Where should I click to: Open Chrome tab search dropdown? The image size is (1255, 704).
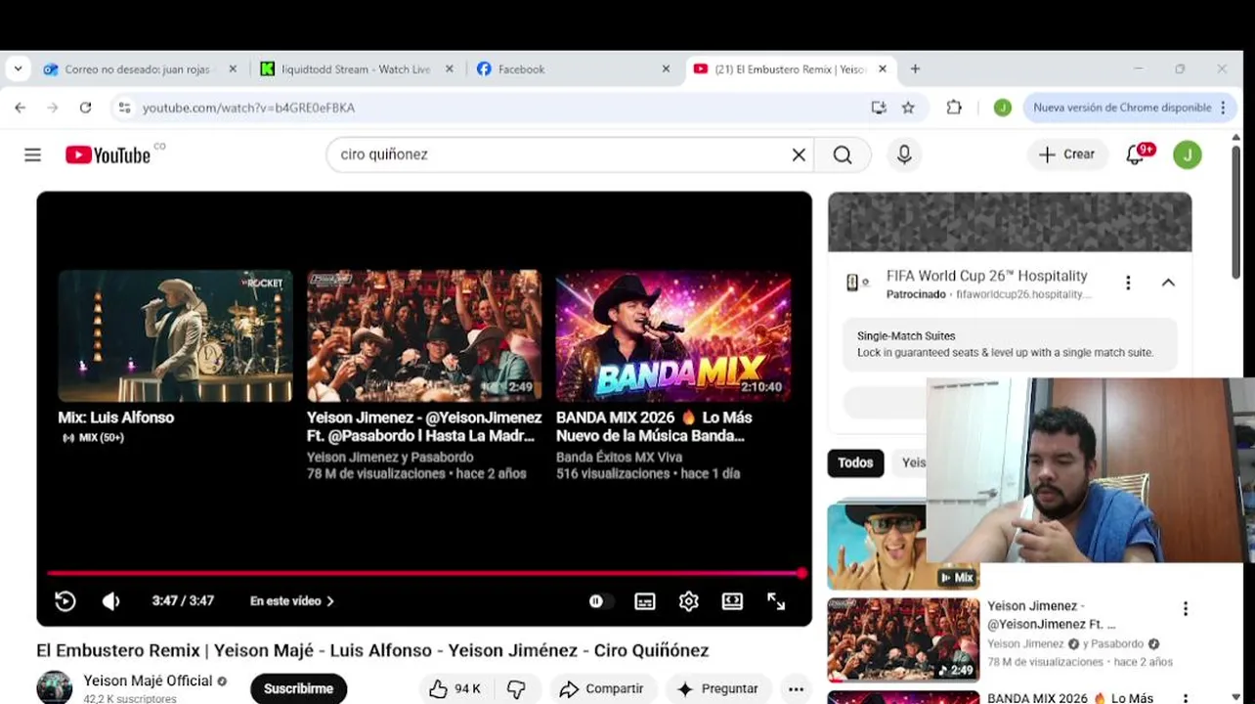pyautogui.click(x=18, y=69)
